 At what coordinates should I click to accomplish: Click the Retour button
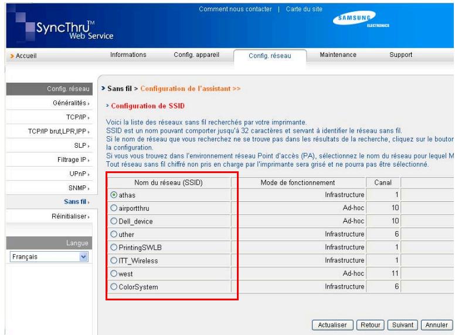pyautogui.click(x=370, y=325)
